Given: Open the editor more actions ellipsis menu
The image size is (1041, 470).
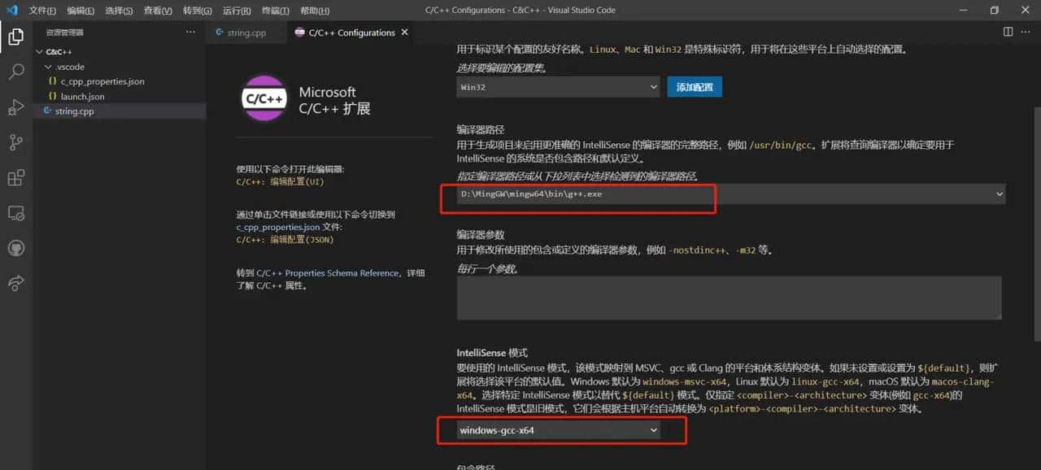Looking at the screenshot, I should [1025, 32].
